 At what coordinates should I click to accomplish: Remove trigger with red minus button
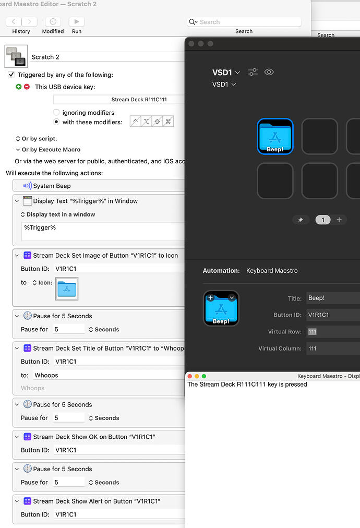(x=27, y=87)
